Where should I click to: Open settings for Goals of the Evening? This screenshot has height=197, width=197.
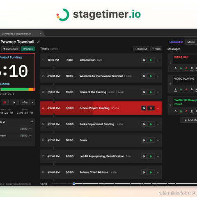144,92
